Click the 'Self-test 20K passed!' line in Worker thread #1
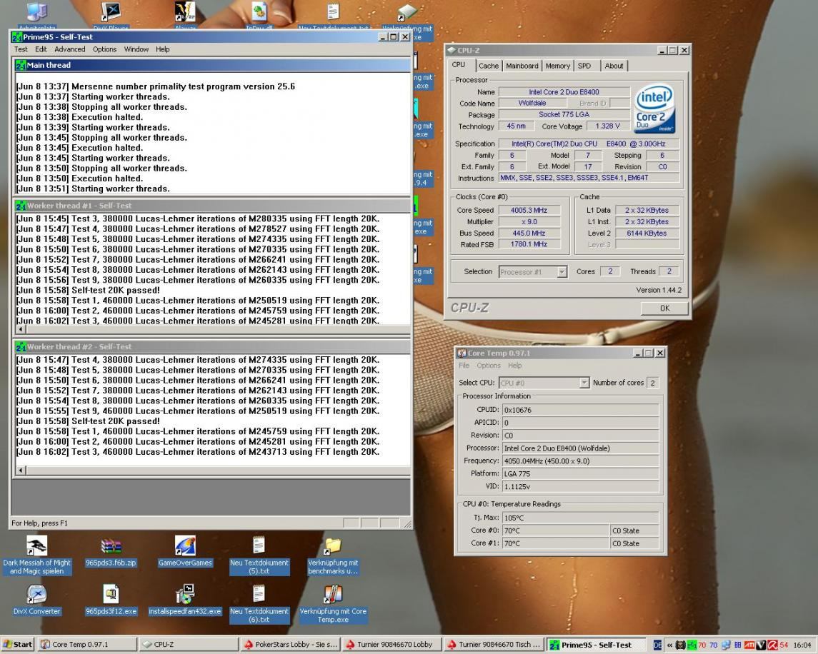This screenshot has height=654, width=818. pos(88,290)
